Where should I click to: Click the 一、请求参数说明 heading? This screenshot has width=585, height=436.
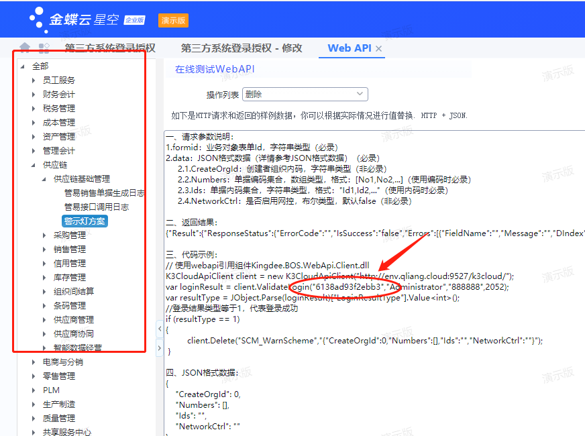pyautogui.click(x=200, y=137)
